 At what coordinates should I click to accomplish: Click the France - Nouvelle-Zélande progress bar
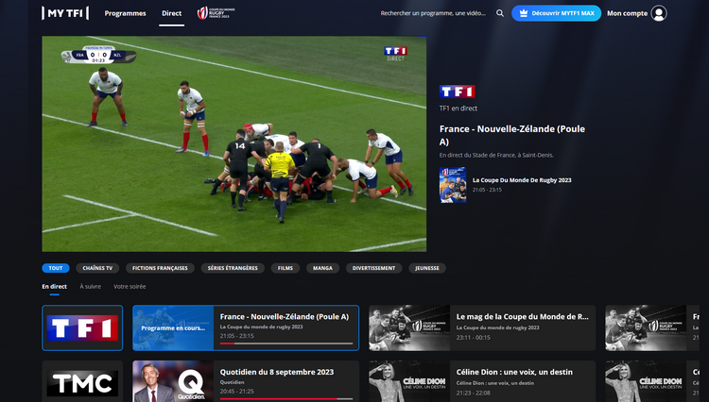point(286,343)
